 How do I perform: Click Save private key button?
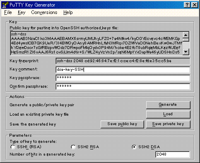tap(168, 124)
